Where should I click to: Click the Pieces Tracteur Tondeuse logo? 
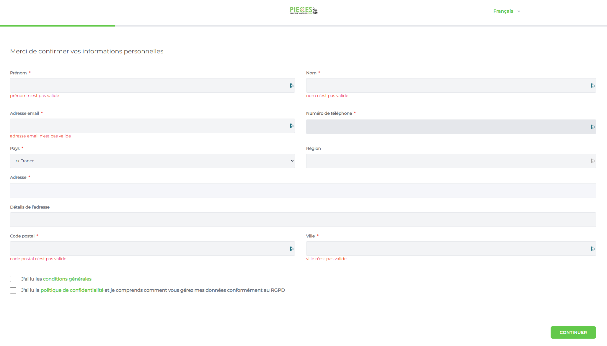pos(303,11)
